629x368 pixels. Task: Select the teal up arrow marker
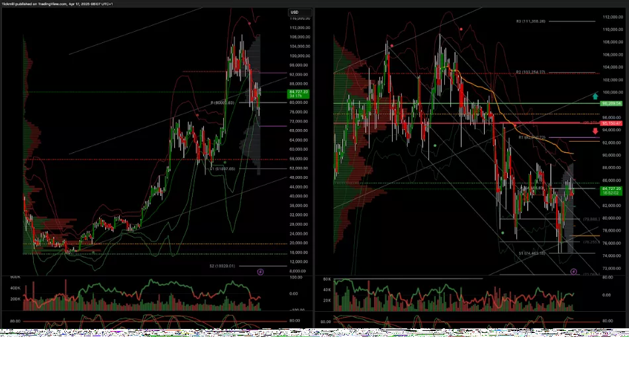595,96
